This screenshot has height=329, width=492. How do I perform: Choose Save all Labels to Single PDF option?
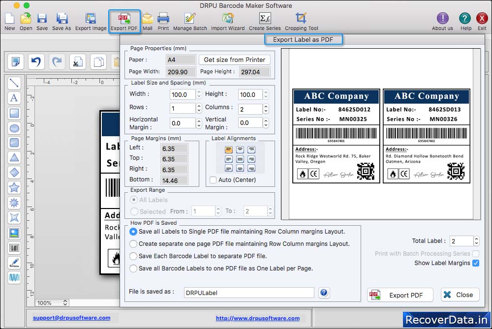tap(133, 232)
